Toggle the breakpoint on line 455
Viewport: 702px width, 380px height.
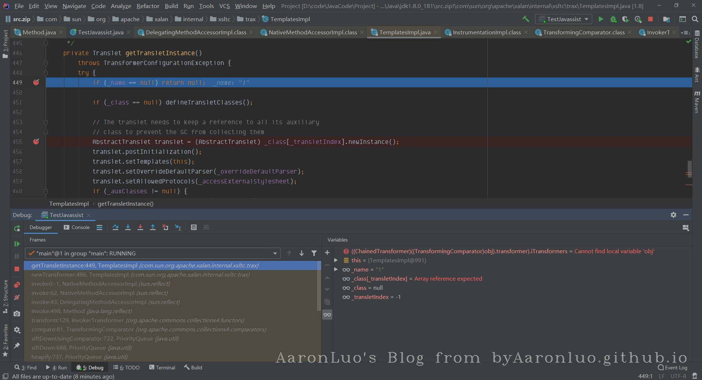point(36,142)
